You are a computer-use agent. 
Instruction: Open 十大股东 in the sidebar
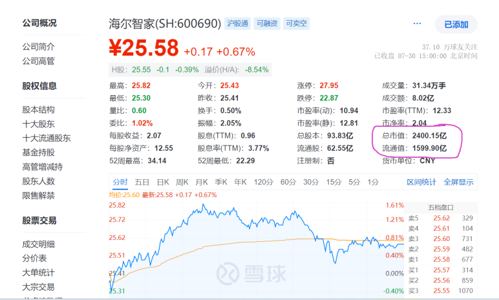pyautogui.click(x=39, y=124)
